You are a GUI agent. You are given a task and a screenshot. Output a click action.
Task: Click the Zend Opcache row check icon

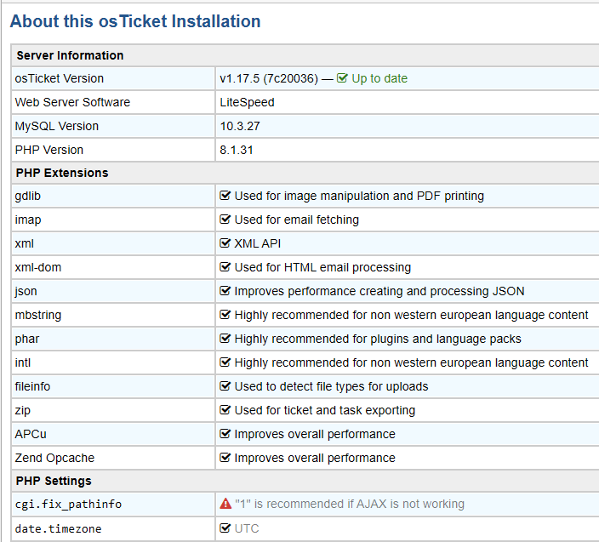click(x=225, y=458)
